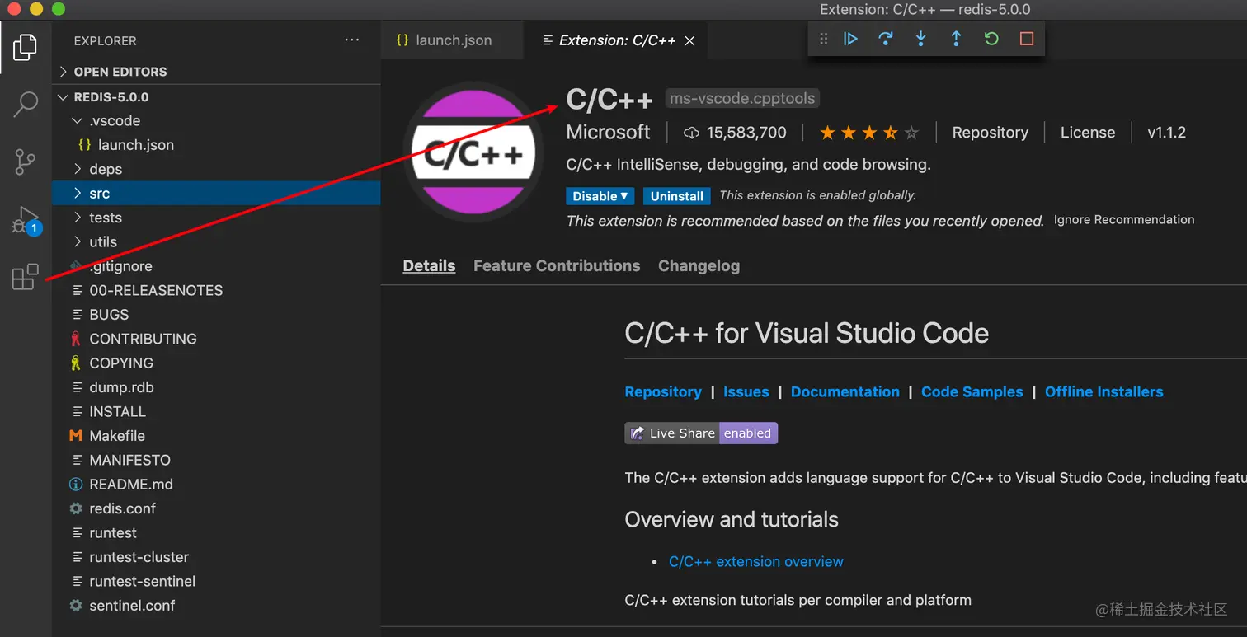Image resolution: width=1247 pixels, height=637 pixels.
Task: Open the 00-RELEASENOTES file
Action: 216,290
